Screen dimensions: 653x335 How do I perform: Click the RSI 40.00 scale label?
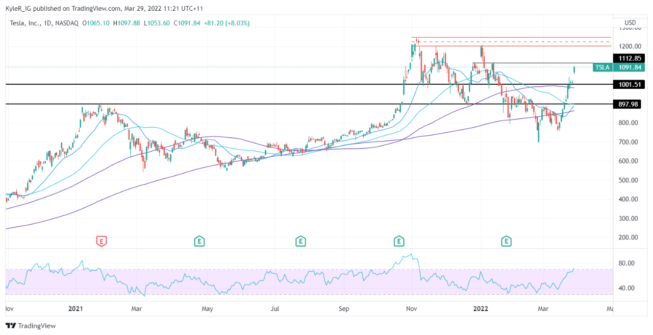(x=627, y=288)
